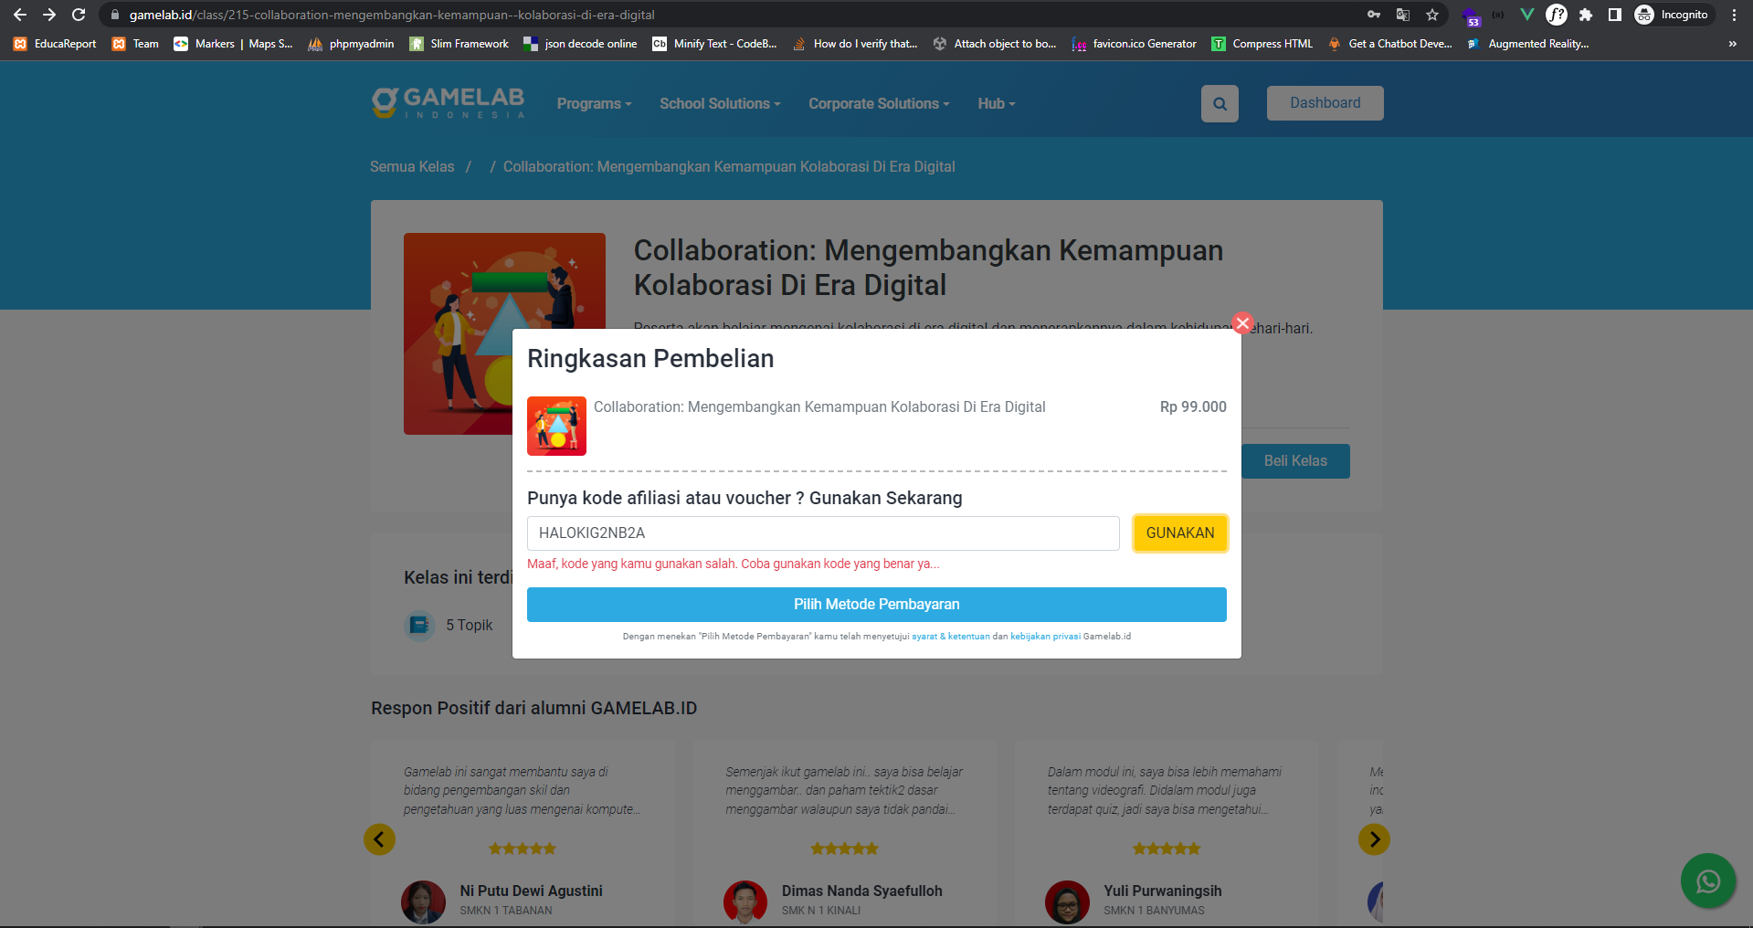Open syarat & ketentuan link
This screenshot has width=1753, height=928.
951,637
